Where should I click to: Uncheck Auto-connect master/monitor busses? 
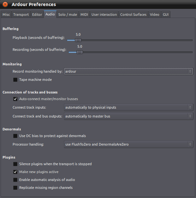15,99
